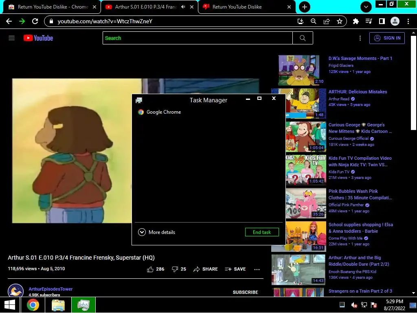417x313 pixels.
Task: Open Frigid Glaciers channel name
Action: (341, 66)
